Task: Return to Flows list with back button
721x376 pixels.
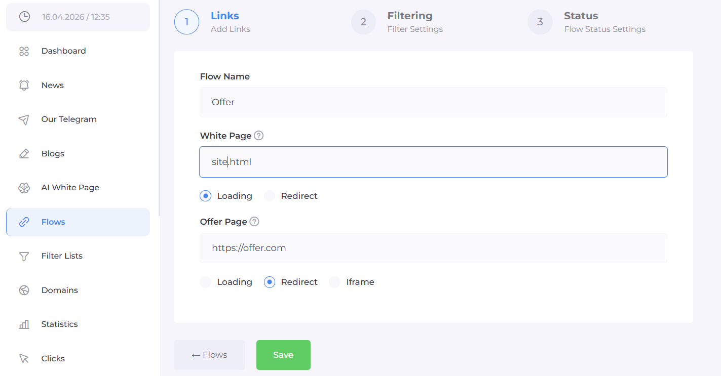Action: (x=209, y=355)
